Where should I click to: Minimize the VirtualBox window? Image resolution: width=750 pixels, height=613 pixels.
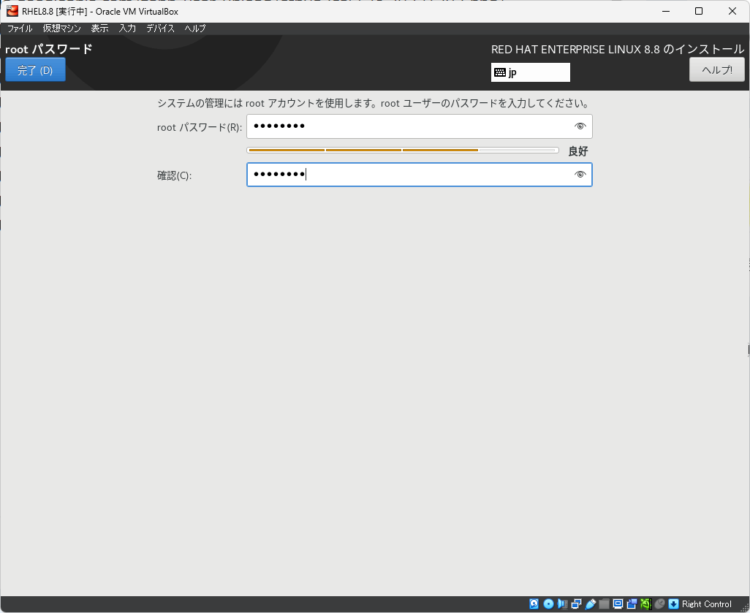(x=665, y=11)
